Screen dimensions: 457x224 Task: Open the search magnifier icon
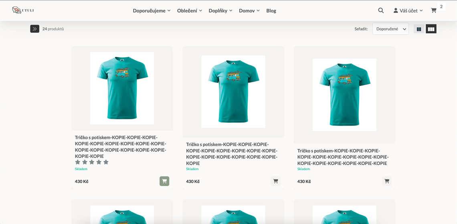[381, 10]
